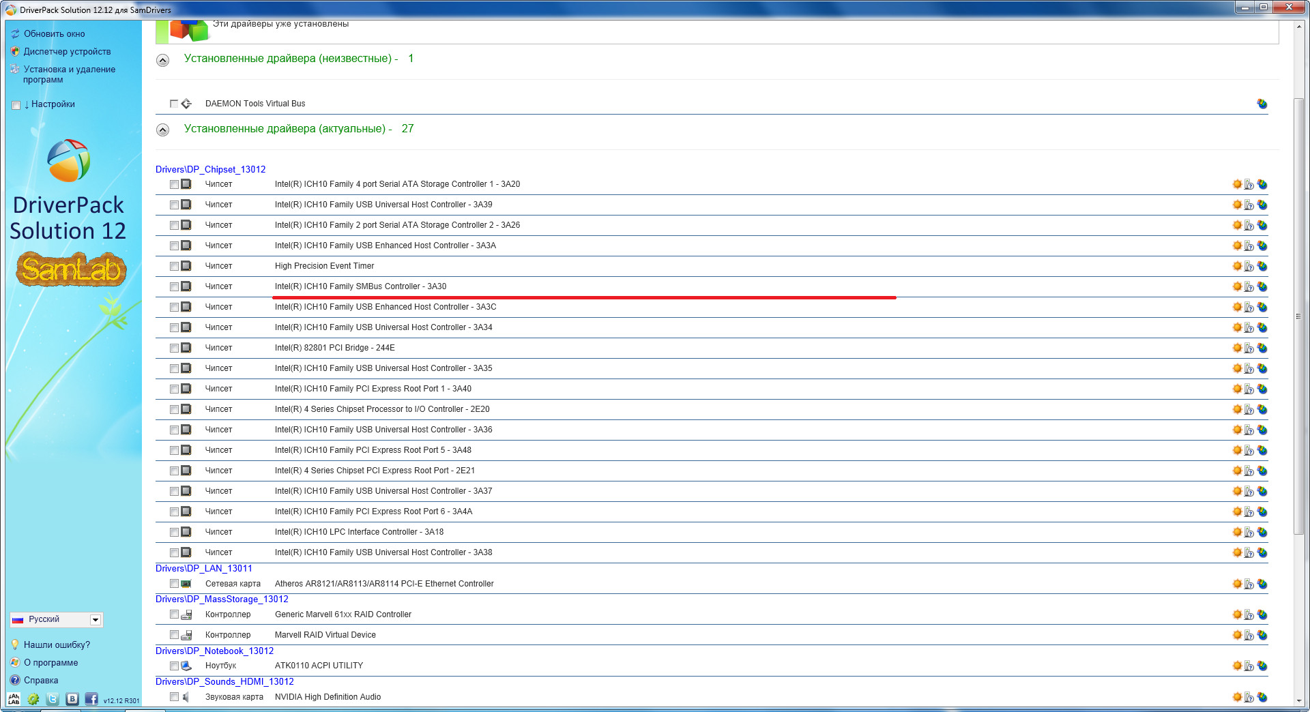Click the SamLab logo icon at bottom left
Viewport: 1310px width, 712px height.
tap(14, 699)
